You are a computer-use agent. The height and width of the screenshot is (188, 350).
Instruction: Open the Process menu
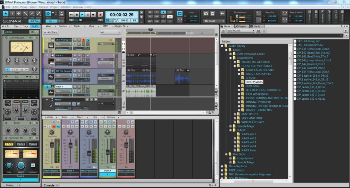(43, 7)
